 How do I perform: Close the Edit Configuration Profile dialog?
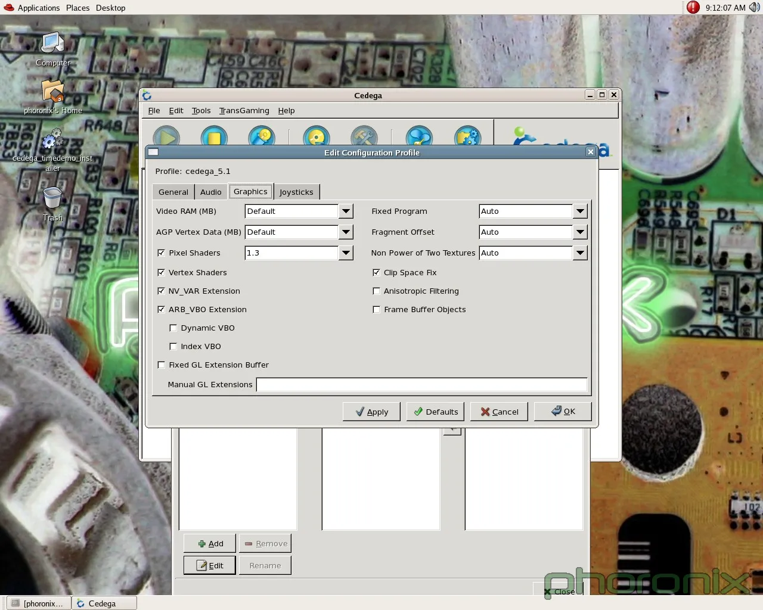591,152
